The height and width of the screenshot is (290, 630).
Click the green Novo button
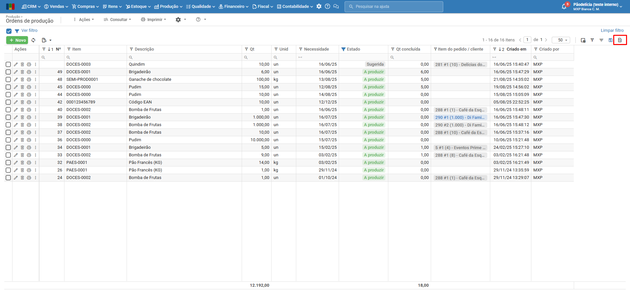coord(17,40)
